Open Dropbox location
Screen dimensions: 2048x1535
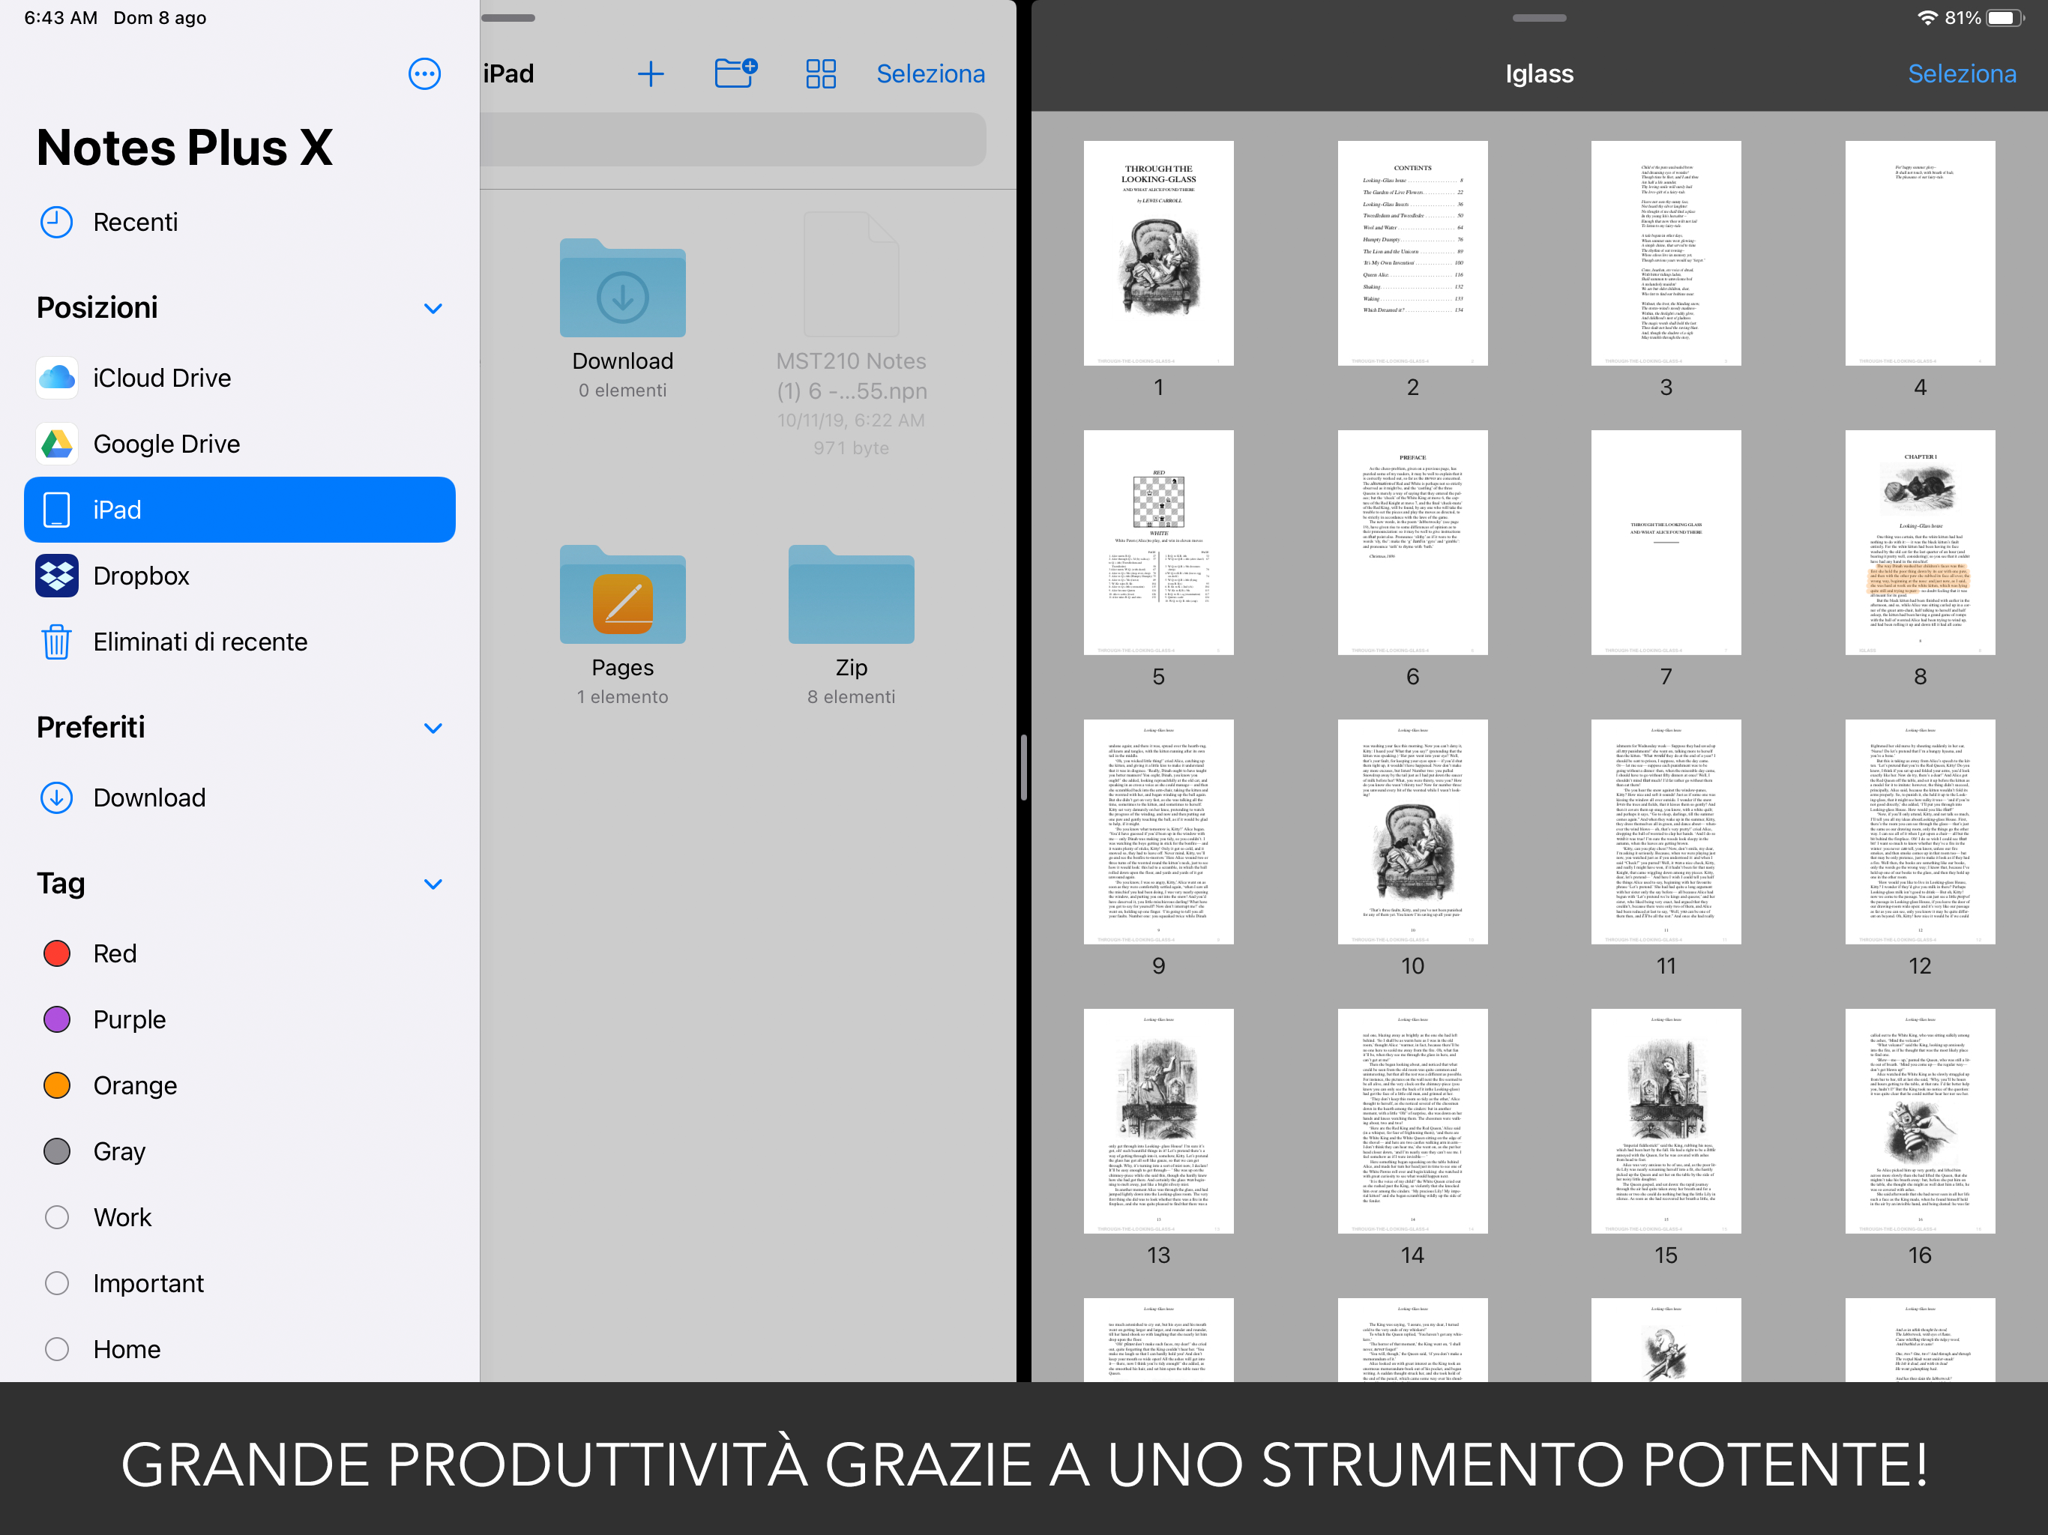tap(240, 576)
